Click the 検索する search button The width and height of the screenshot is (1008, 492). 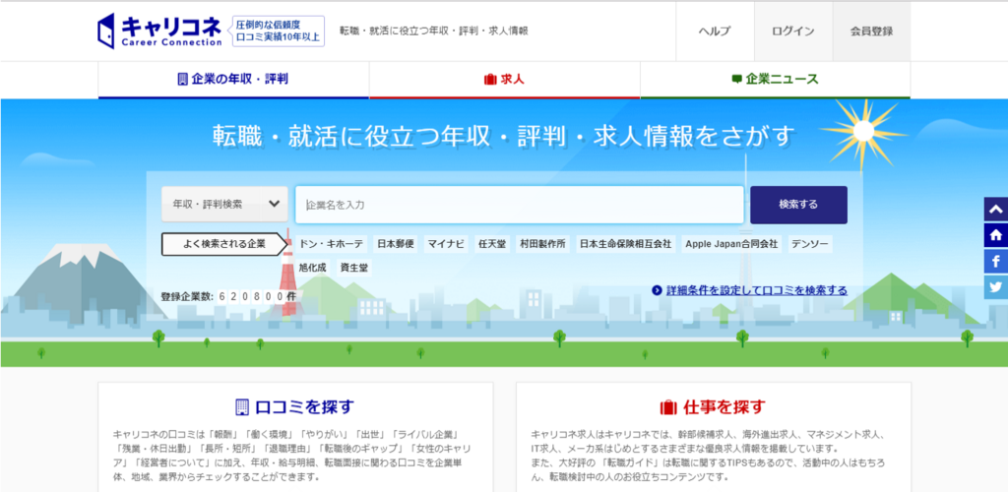coord(798,205)
